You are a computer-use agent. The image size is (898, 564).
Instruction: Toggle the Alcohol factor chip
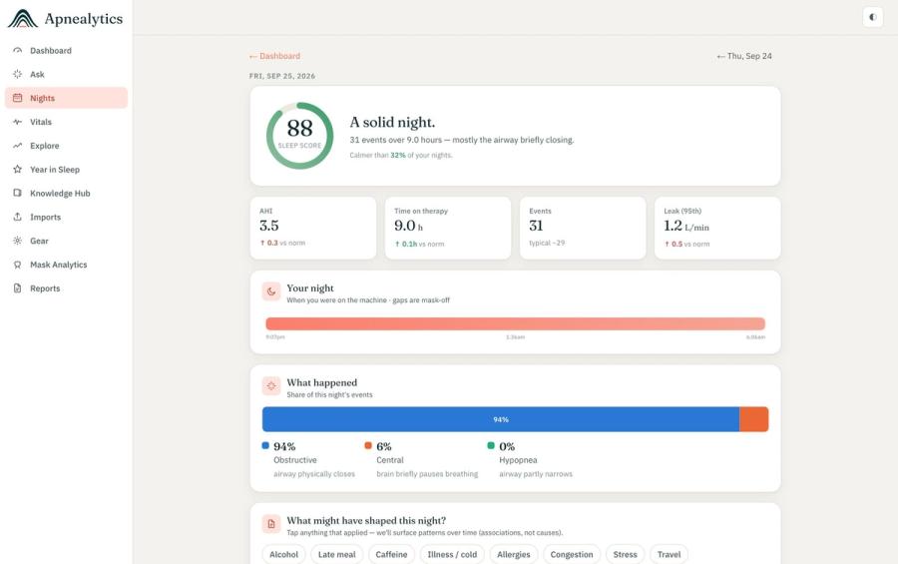click(283, 554)
